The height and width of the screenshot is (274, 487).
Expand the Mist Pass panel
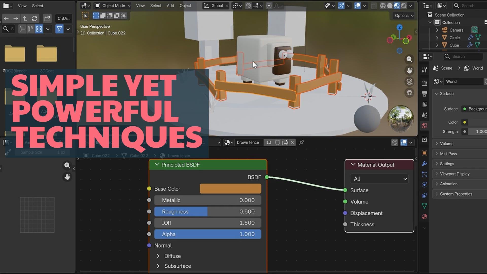460,154
